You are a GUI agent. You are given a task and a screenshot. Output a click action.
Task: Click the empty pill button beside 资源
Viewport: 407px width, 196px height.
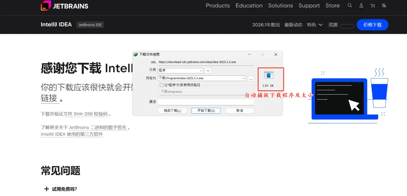point(347,26)
